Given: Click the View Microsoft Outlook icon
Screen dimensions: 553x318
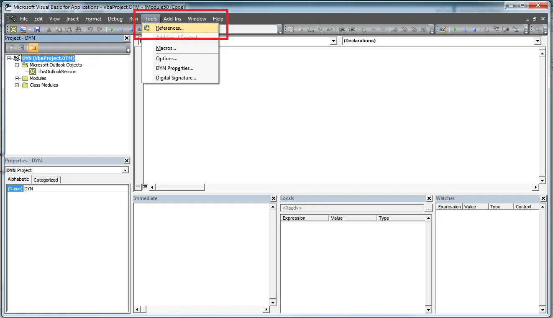Looking at the screenshot, I should tap(13, 29).
